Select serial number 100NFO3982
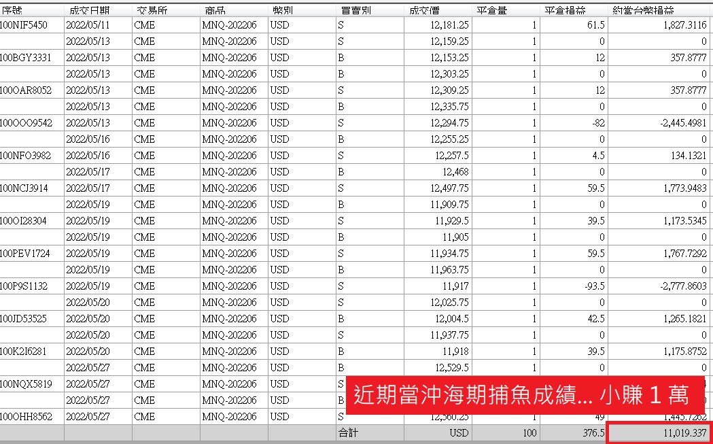The height and width of the screenshot is (444, 713). click(25, 156)
